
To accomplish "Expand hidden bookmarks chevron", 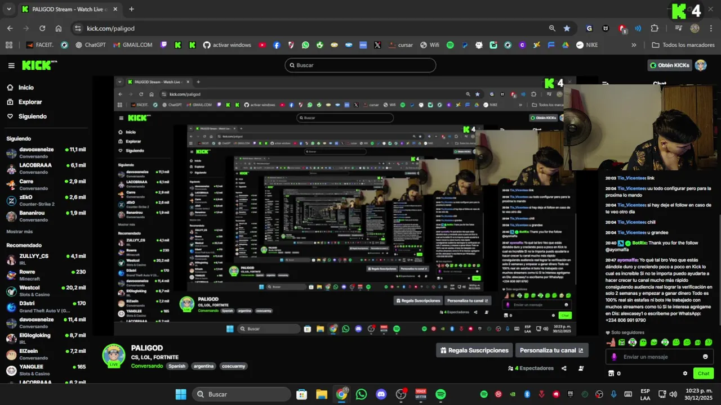I will coord(634,45).
